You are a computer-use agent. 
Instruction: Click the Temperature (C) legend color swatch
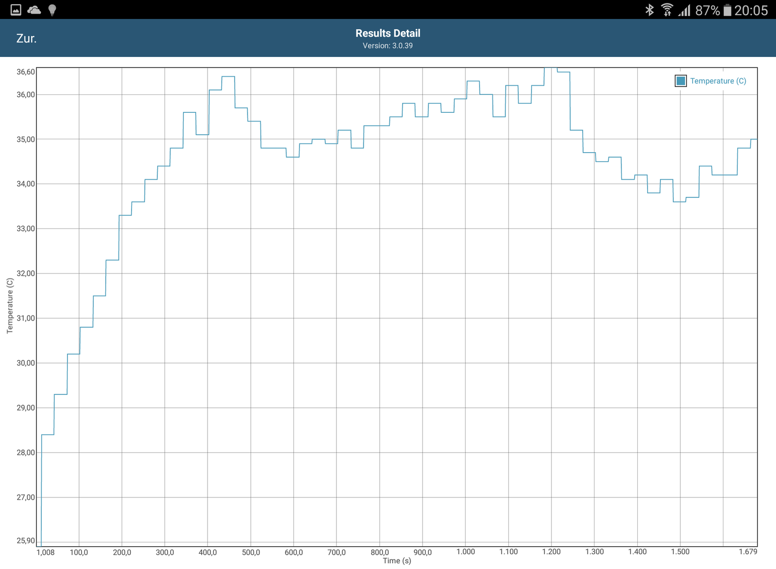click(681, 81)
